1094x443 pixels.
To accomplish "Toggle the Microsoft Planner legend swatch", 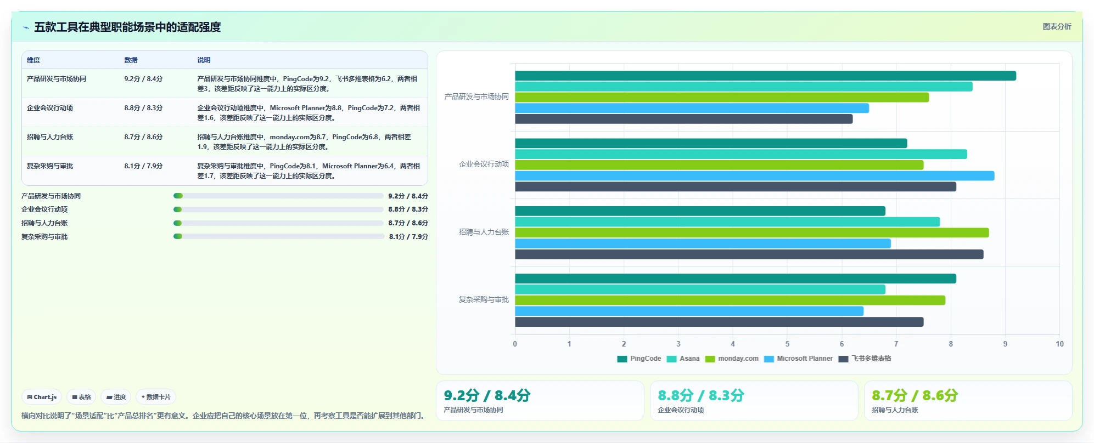I will pos(768,359).
